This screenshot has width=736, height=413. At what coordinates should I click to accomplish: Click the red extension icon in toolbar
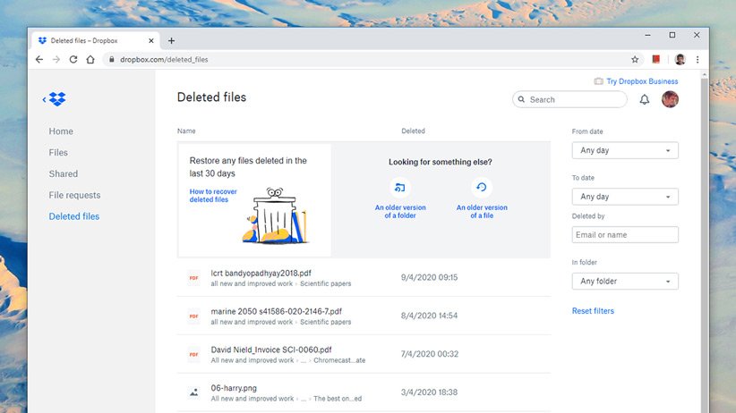pos(656,59)
